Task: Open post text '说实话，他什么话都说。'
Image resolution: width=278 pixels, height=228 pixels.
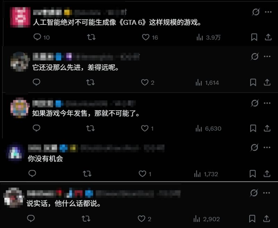Action: [x=64, y=203]
